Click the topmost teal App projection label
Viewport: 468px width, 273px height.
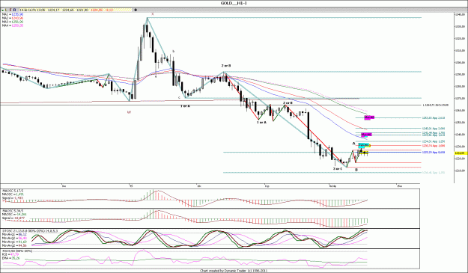434,118
